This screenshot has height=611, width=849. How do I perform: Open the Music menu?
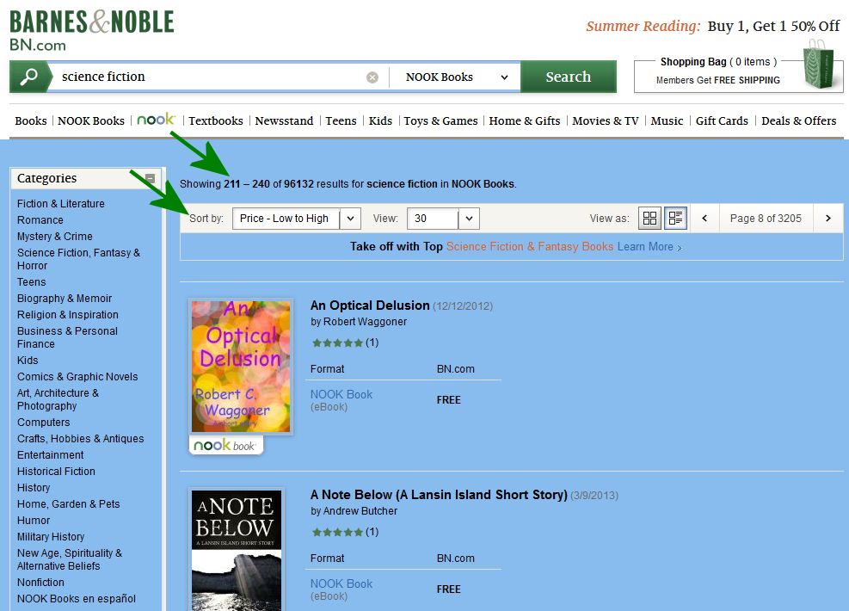pyautogui.click(x=668, y=120)
